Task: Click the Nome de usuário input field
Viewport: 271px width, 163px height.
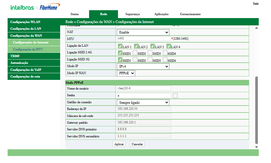Action: [144, 88]
